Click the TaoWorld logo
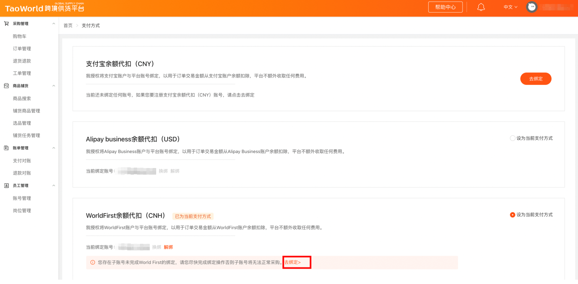This screenshot has width=578, height=284. pyautogui.click(x=44, y=7)
